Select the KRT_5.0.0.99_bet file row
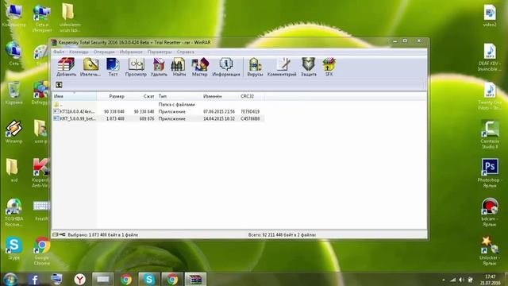The height and width of the screenshot is (286, 508). tap(159, 118)
